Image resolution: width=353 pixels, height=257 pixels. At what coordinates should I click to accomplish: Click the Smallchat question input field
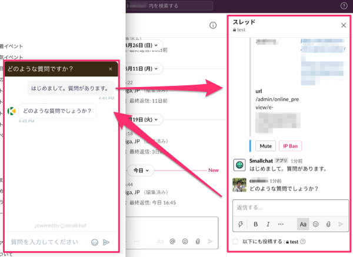[x=45, y=242]
